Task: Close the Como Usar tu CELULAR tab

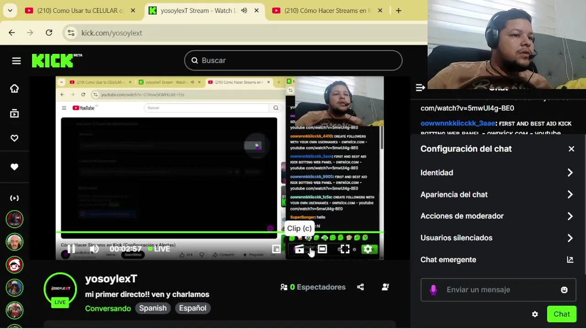Action: [x=133, y=11]
